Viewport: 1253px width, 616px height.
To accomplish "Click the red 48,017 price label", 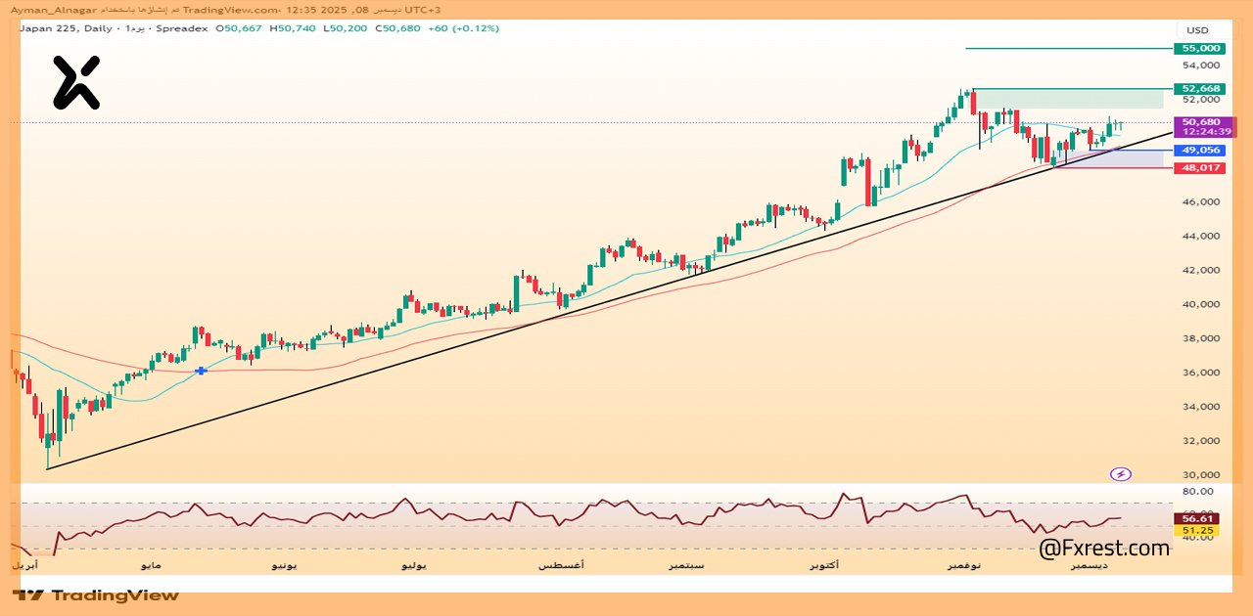I will [1202, 167].
